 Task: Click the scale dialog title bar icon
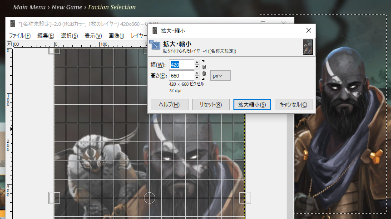tap(155, 30)
